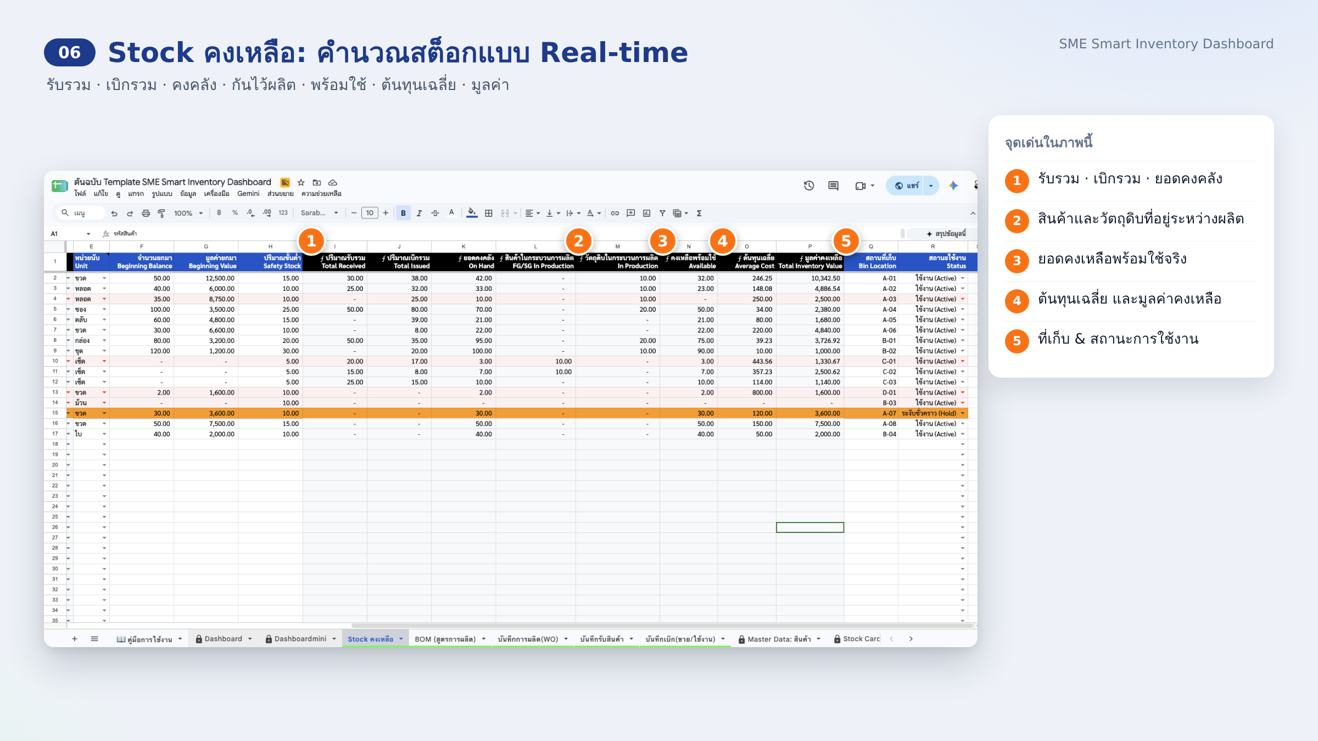
Task: Toggle Bold formatting
Action: pos(403,213)
